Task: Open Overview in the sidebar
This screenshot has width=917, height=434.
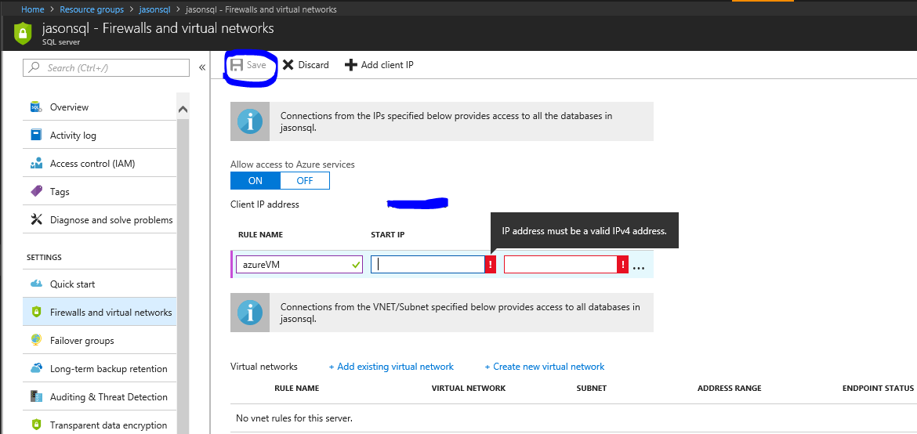Action: click(x=100, y=107)
